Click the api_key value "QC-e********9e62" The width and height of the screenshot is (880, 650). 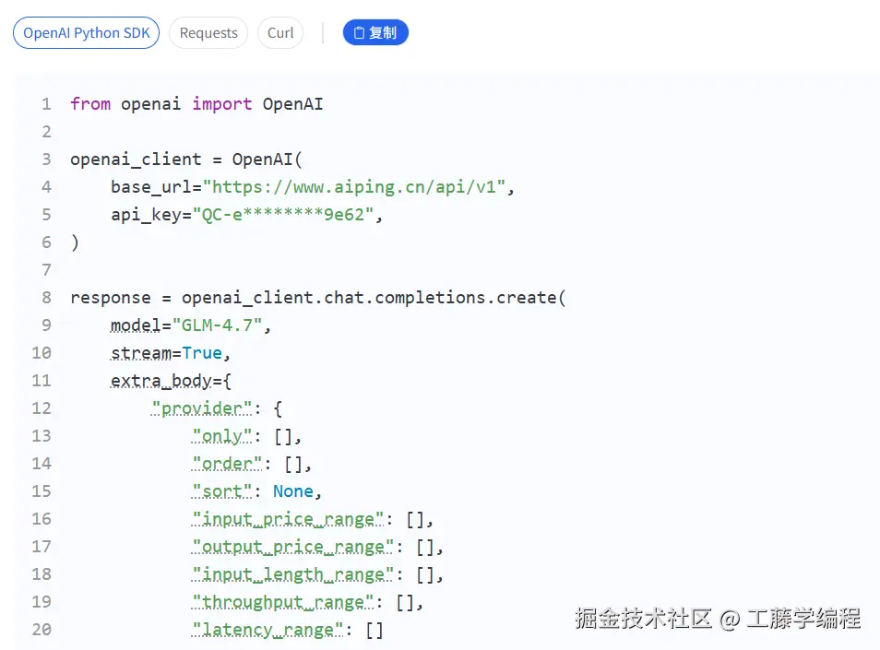point(283,215)
